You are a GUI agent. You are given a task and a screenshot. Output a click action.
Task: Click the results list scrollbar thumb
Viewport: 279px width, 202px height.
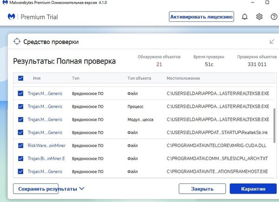pos(274,125)
